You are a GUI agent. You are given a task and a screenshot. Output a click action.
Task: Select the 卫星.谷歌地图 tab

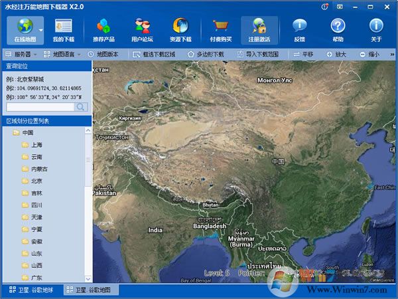[x=92, y=290]
